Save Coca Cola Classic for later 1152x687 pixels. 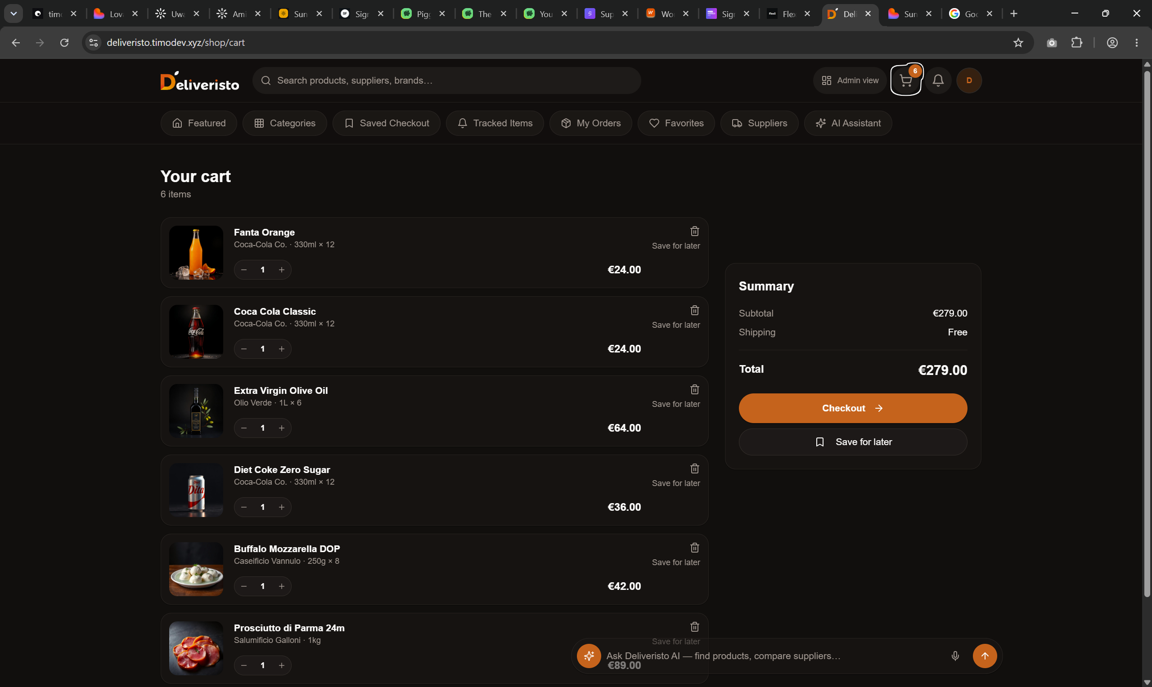coord(676,325)
